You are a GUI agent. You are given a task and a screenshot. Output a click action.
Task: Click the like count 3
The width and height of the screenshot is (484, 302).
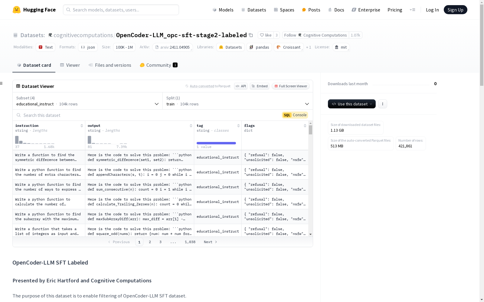pos(276,35)
